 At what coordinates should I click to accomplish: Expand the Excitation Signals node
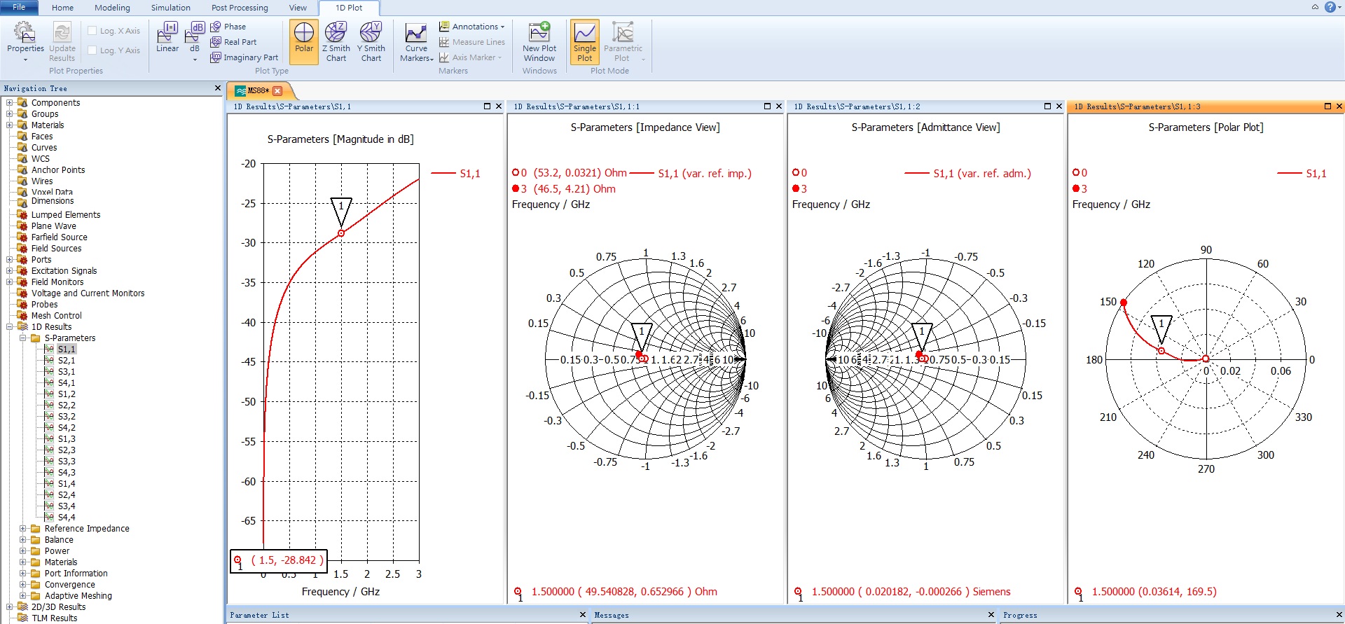point(10,271)
